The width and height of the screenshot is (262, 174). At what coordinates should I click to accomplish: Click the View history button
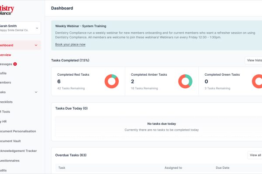pyautogui.click(x=253, y=60)
